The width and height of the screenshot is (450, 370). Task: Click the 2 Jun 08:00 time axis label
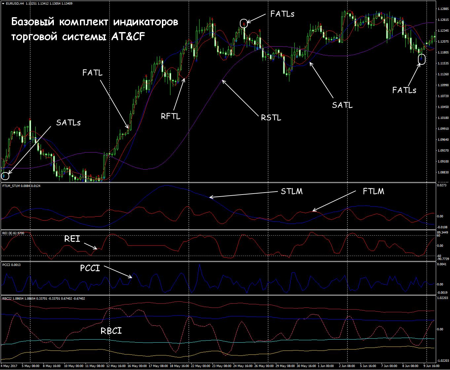[346, 366]
